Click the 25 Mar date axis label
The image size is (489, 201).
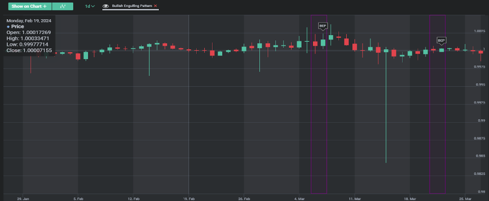click(465, 199)
